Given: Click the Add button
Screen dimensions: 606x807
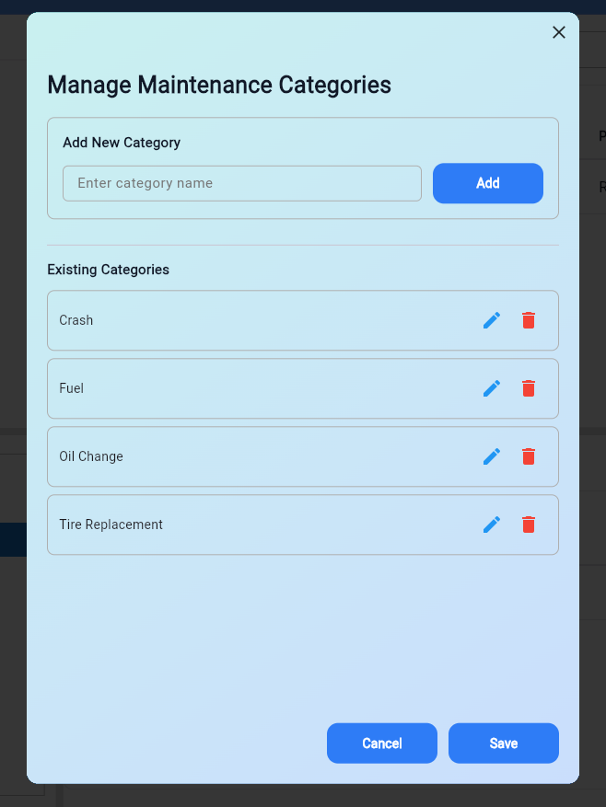Looking at the screenshot, I should (487, 183).
